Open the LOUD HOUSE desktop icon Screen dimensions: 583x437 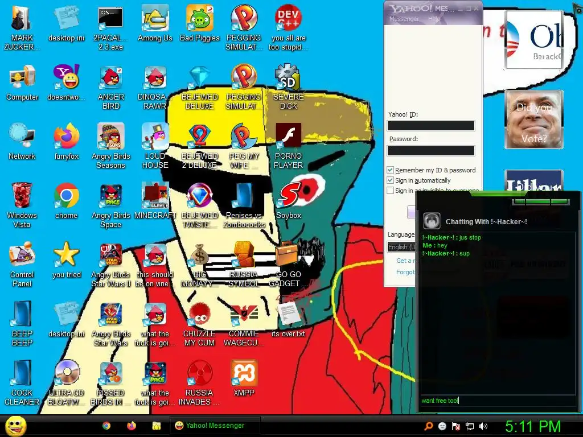pos(155,146)
